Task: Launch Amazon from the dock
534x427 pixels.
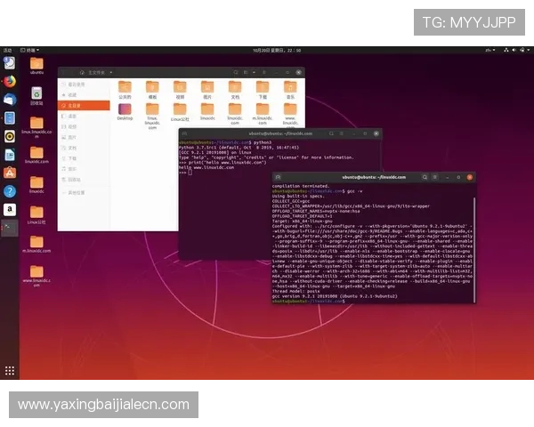Action: click(10, 210)
